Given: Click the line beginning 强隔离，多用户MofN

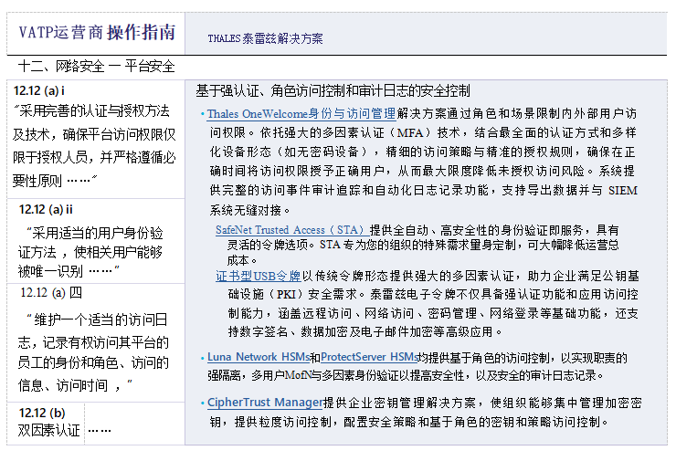Looking at the screenshot, I should tap(406, 376).
